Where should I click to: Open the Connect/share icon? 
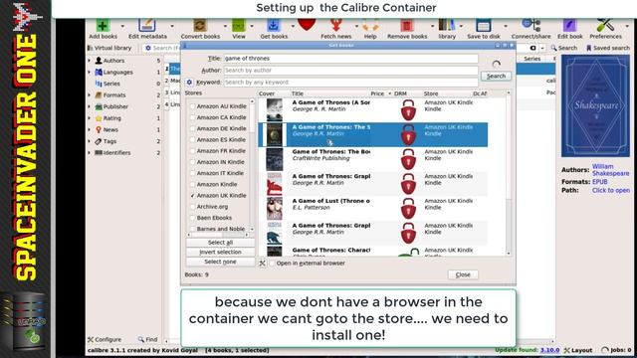pyautogui.click(x=531, y=26)
